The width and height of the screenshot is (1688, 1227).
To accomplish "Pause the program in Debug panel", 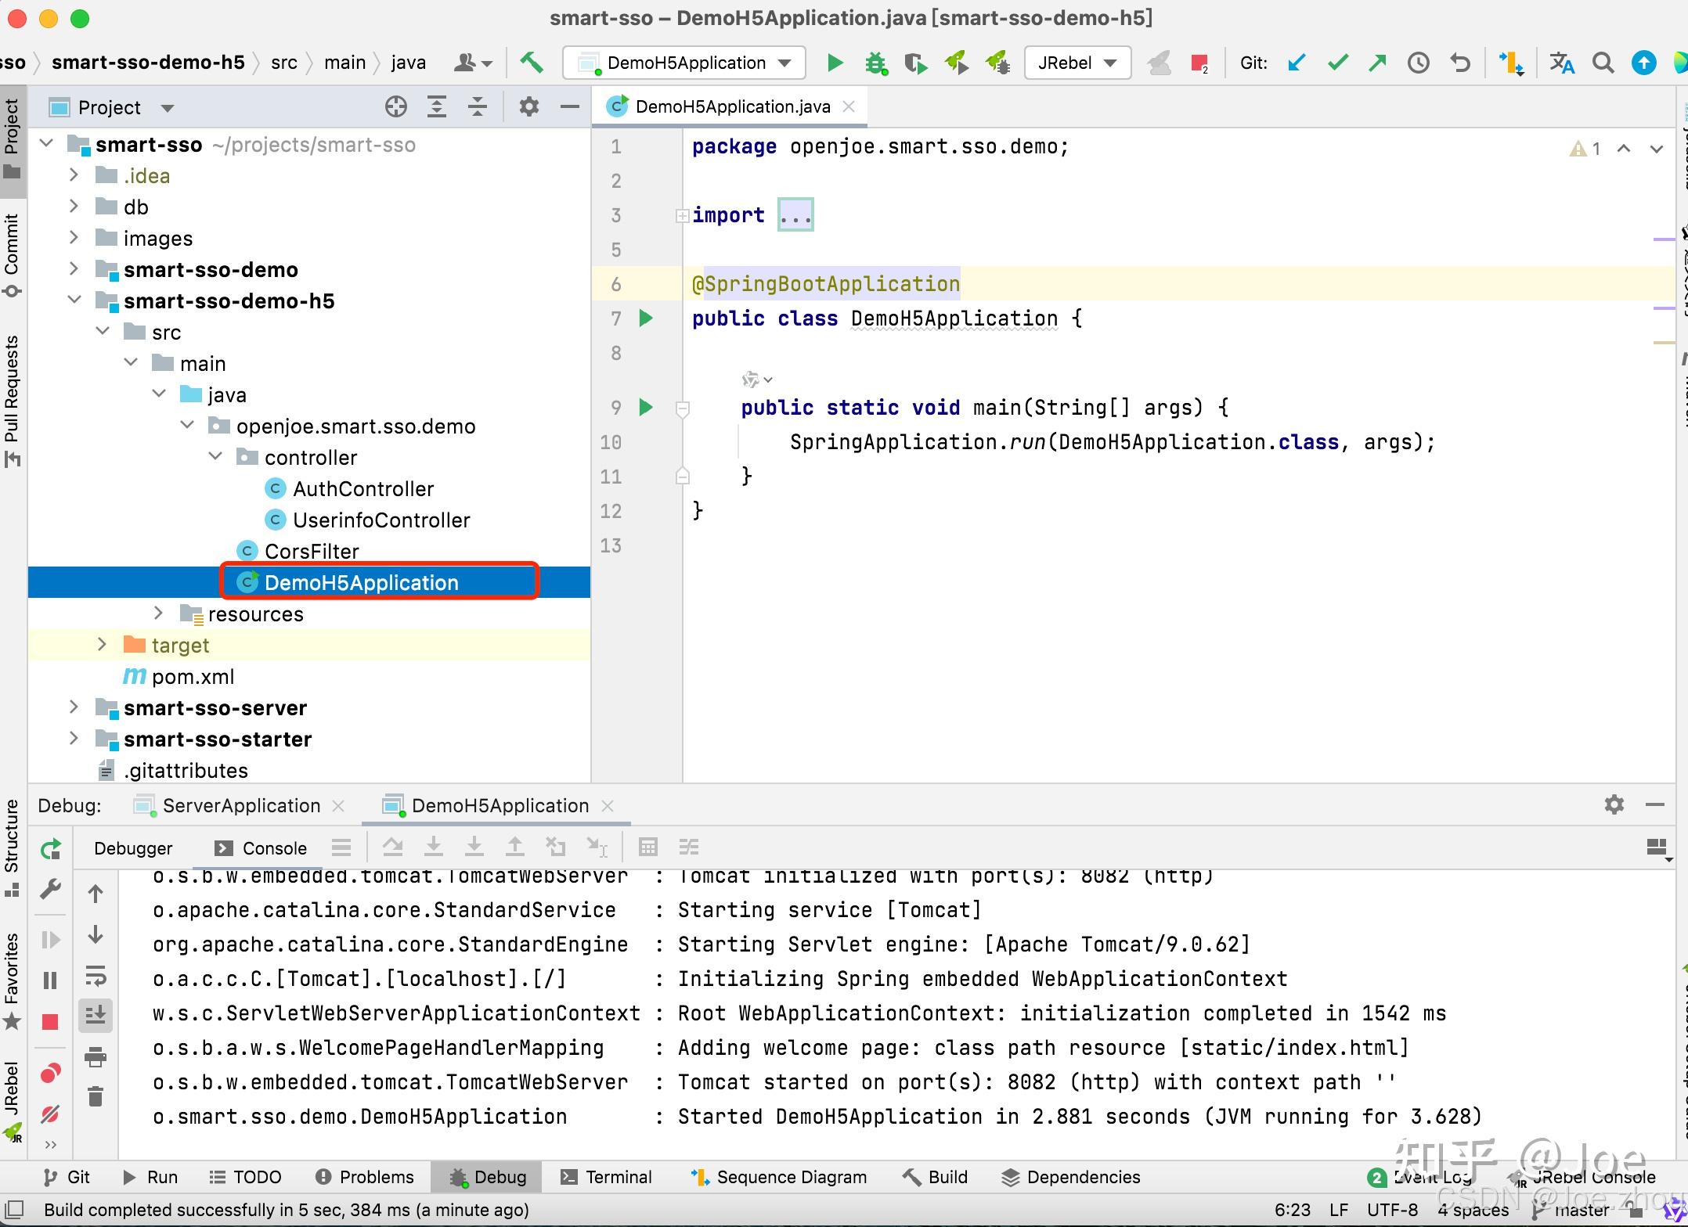I will coord(50,981).
